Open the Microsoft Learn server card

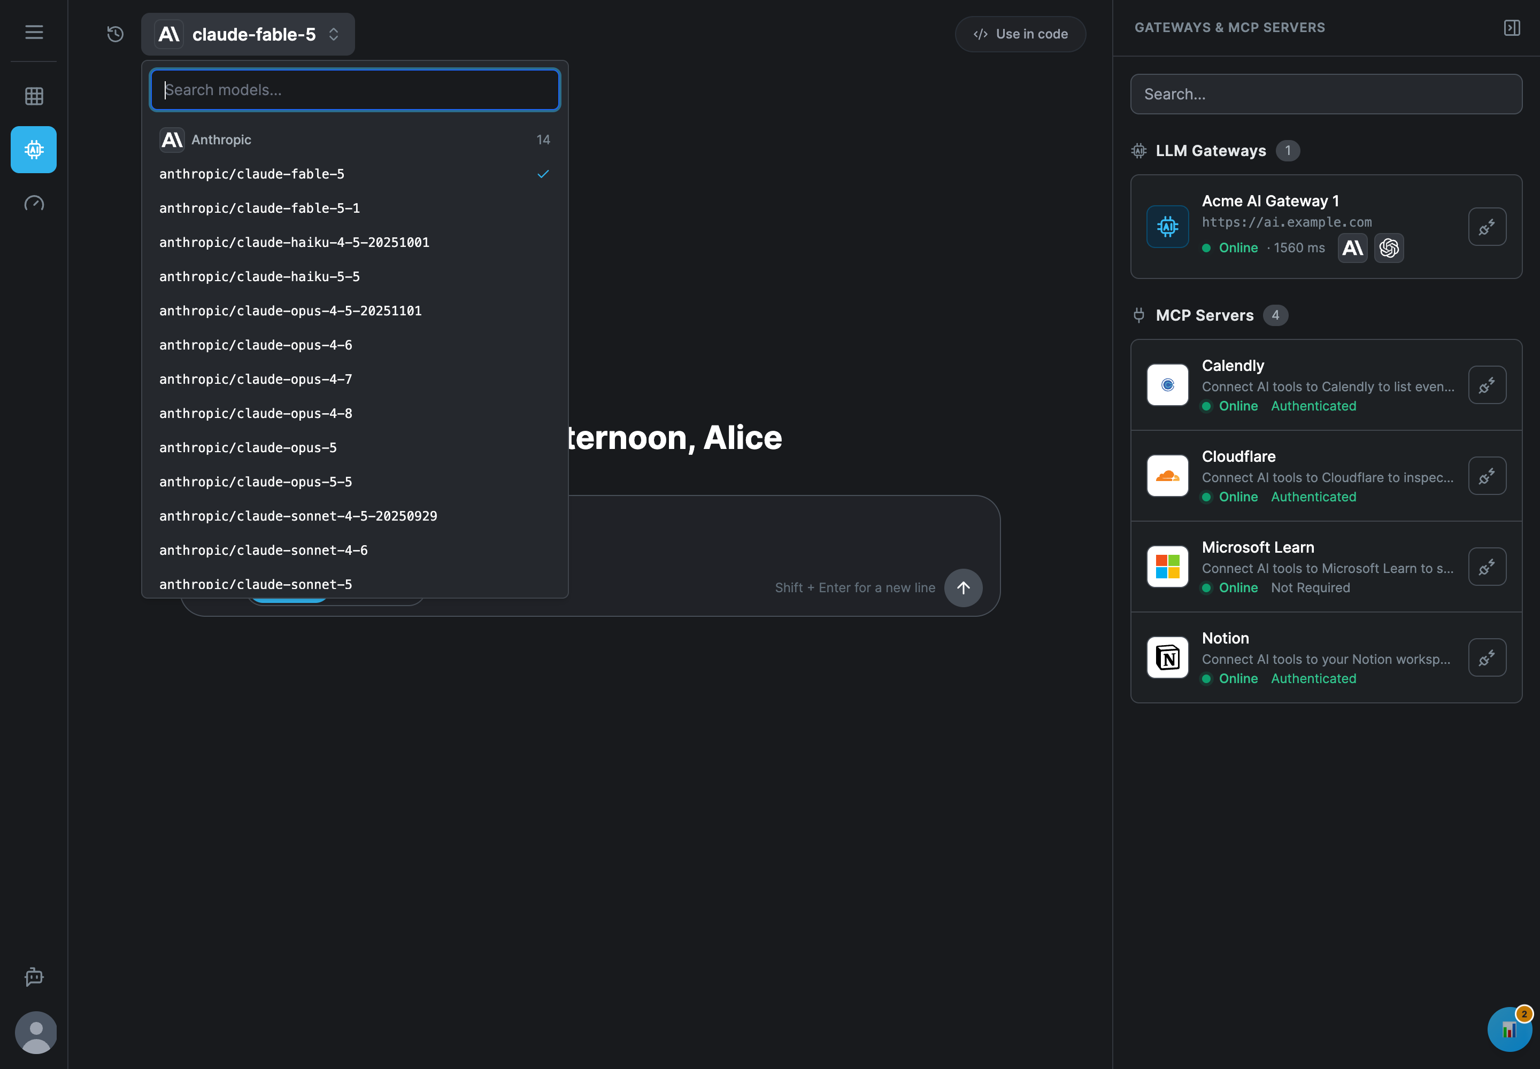coord(1326,567)
